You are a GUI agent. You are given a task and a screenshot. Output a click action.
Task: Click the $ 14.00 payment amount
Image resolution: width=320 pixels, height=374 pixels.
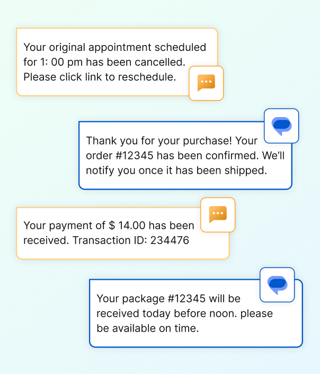coord(123,225)
